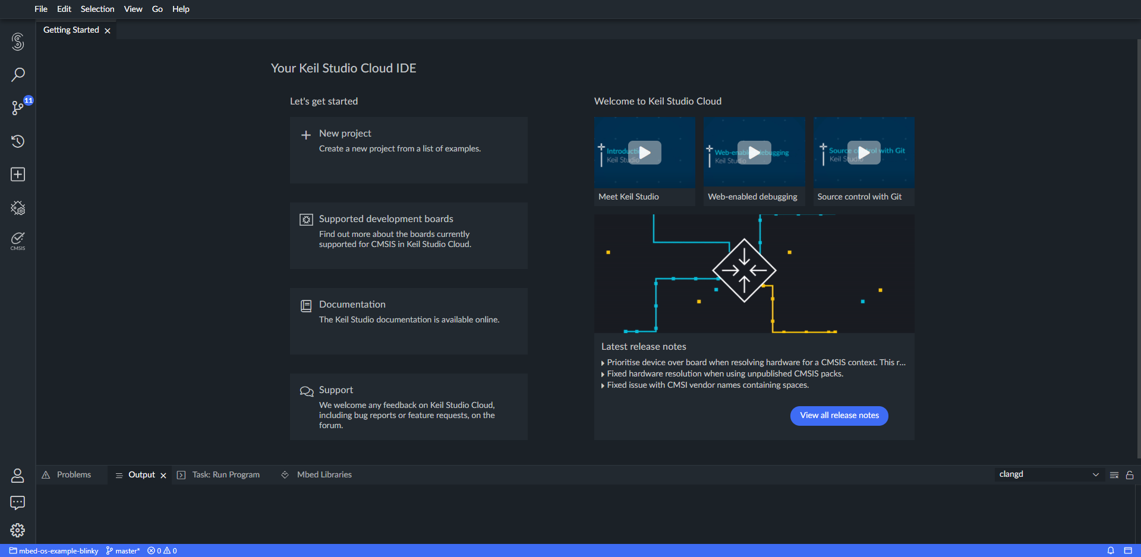Click the Accounts person icon
Screen dimensions: 1141x557
coord(18,476)
